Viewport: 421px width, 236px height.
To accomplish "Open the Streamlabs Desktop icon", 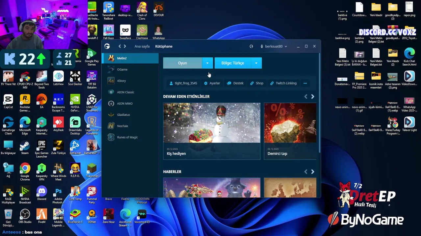I will (75, 126).
